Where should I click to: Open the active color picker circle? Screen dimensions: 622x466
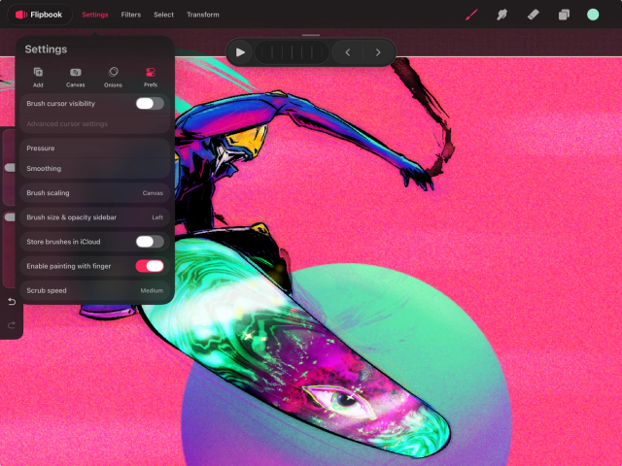pos(593,15)
